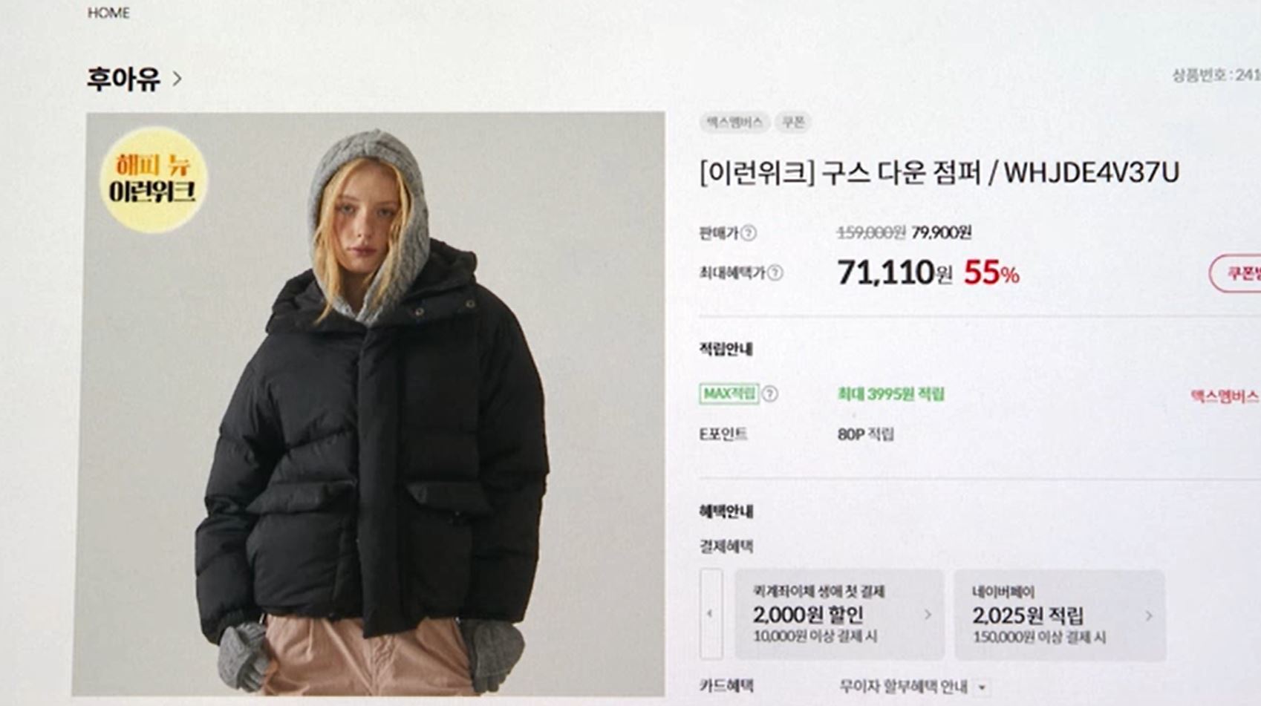Screen dimensions: 1261x706
Task: Click the red 쿠폰받기 button
Action: [x=1235, y=273]
